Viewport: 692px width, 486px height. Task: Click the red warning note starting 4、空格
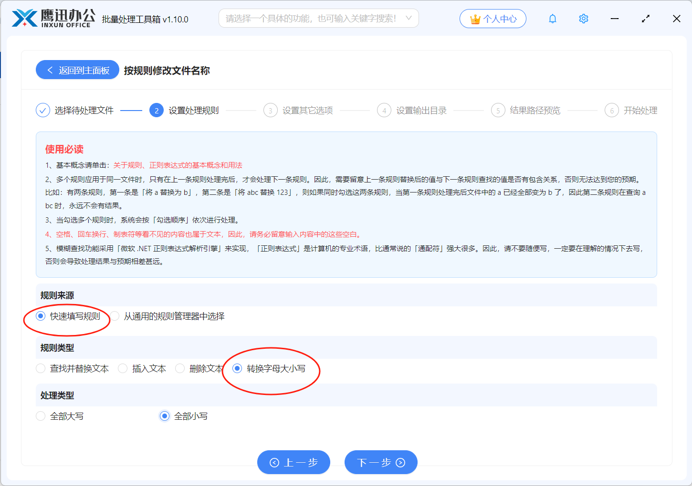[204, 234]
